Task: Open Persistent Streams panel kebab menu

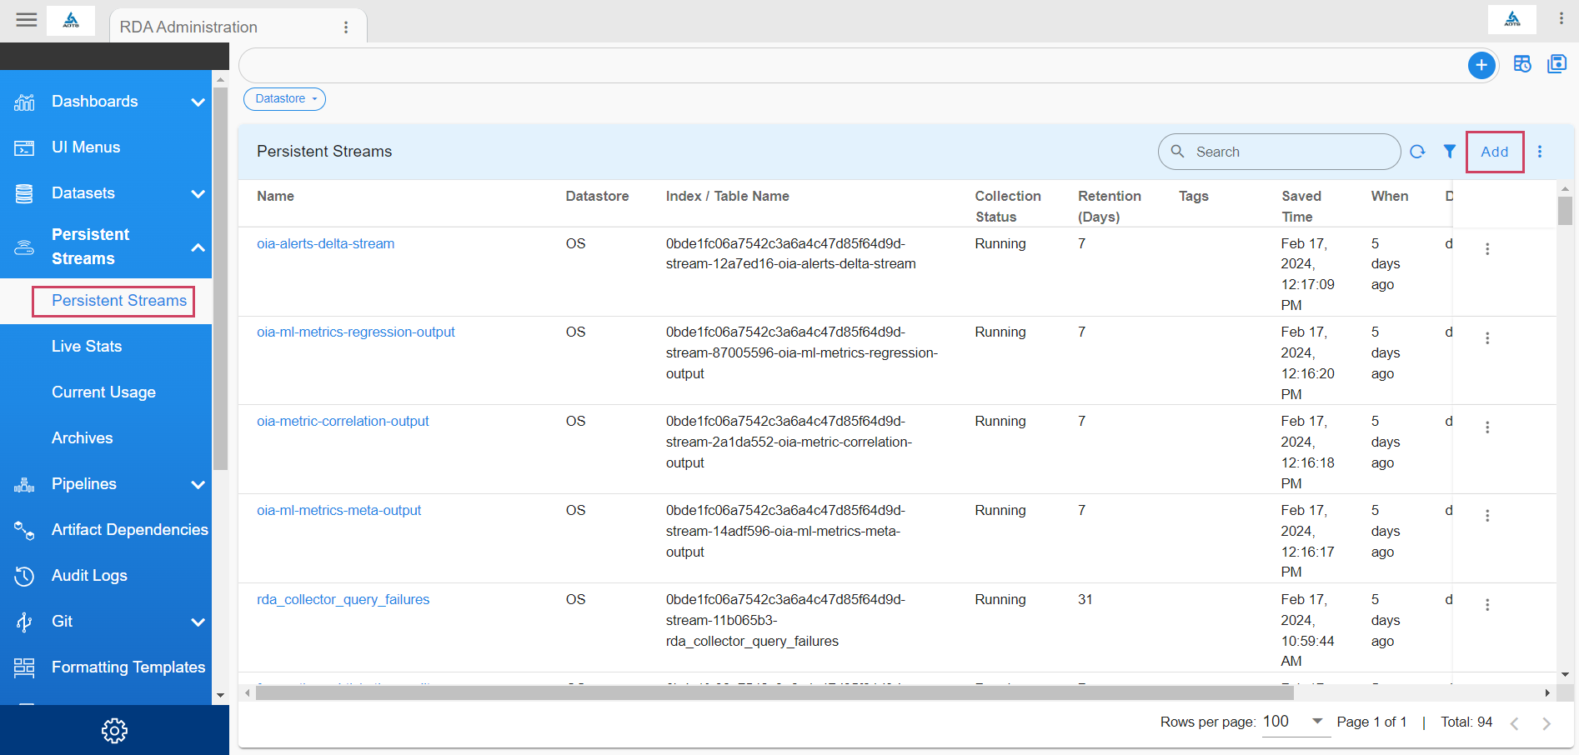Action: [1540, 152]
